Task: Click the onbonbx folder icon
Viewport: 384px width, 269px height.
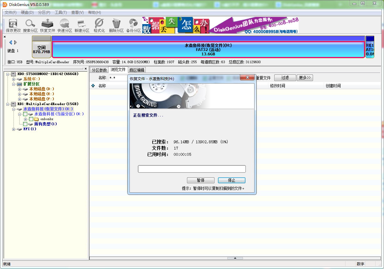Action: coord(36,119)
